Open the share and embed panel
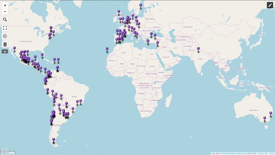 point(5,36)
